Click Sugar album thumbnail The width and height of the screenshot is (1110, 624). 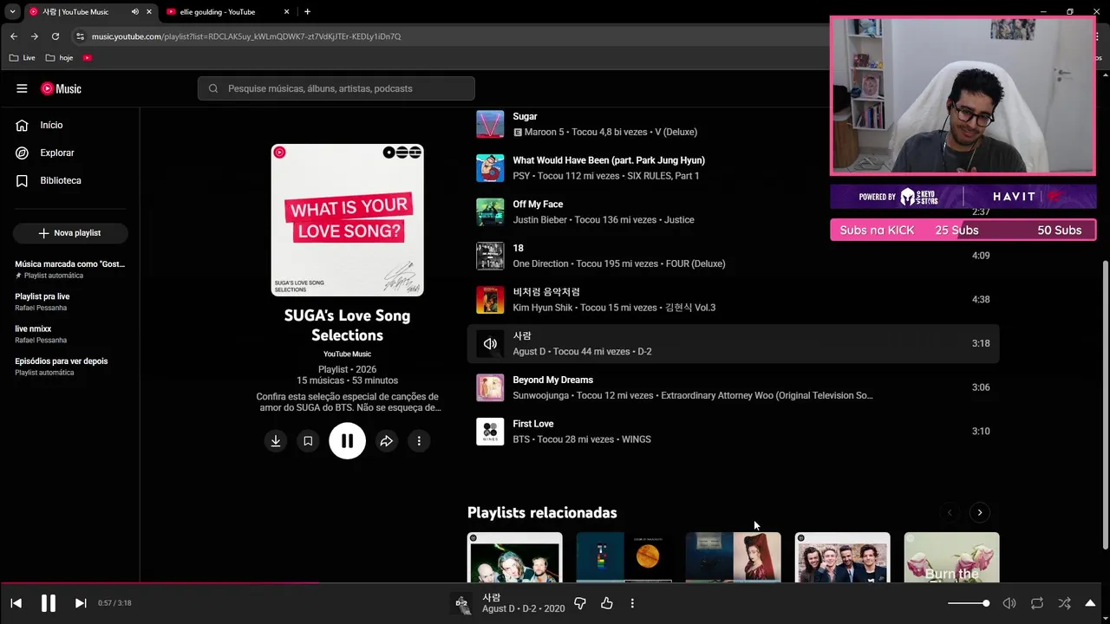490,124
